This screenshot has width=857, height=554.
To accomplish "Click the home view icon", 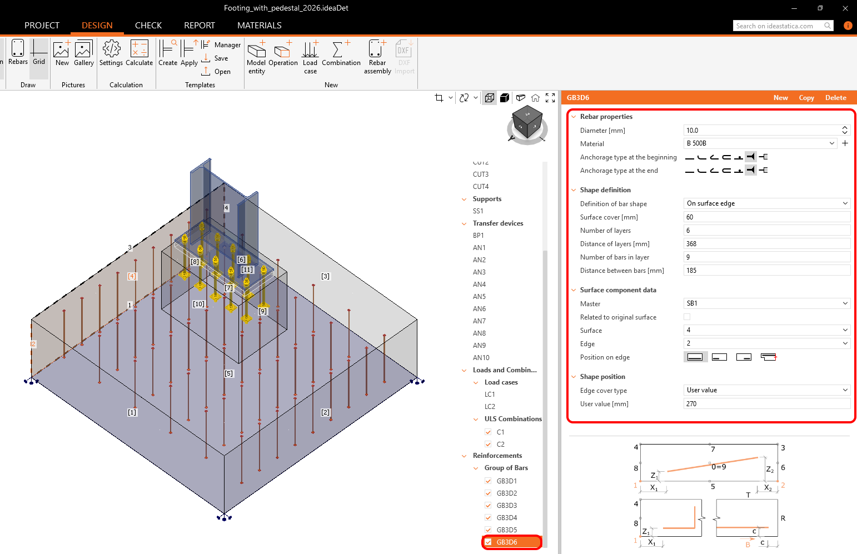I will coord(535,98).
